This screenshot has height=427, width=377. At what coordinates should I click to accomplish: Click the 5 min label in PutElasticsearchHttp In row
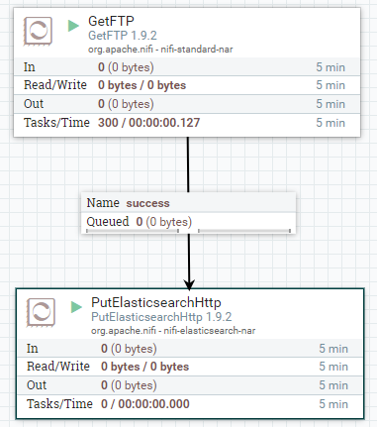click(333, 349)
